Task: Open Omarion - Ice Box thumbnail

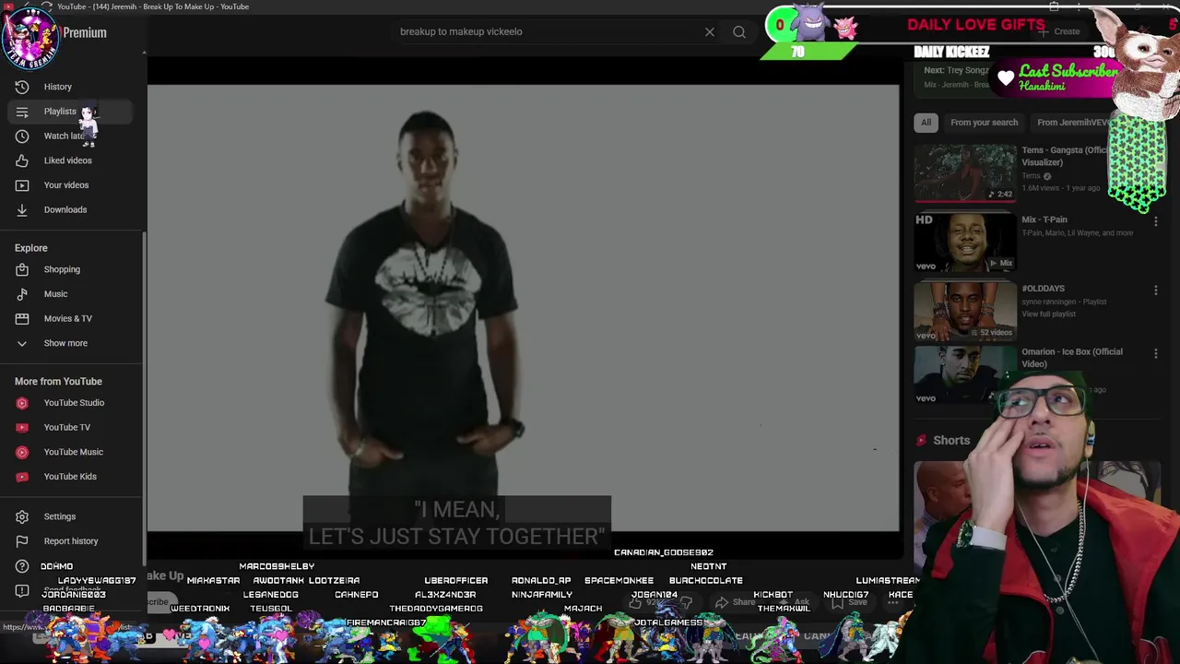Action: point(965,374)
